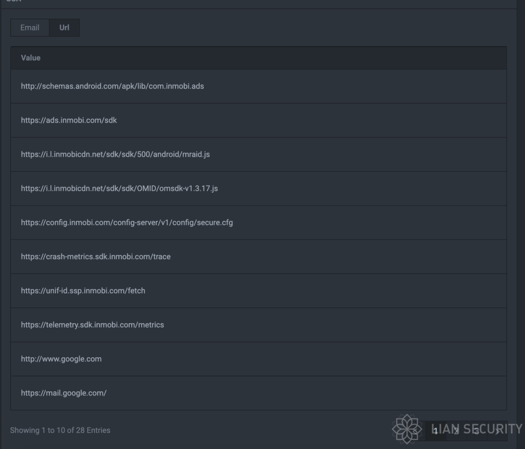The height and width of the screenshot is (449, 525).
Task: Click the crash-metrics.sdk.inmobi.com/trace row
Action: tap(259, 257)
